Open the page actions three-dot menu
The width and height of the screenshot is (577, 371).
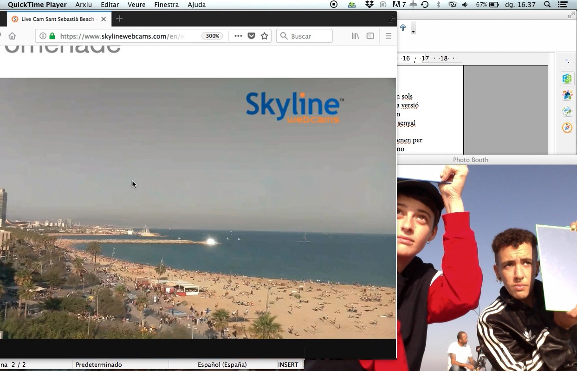[238, 36]
